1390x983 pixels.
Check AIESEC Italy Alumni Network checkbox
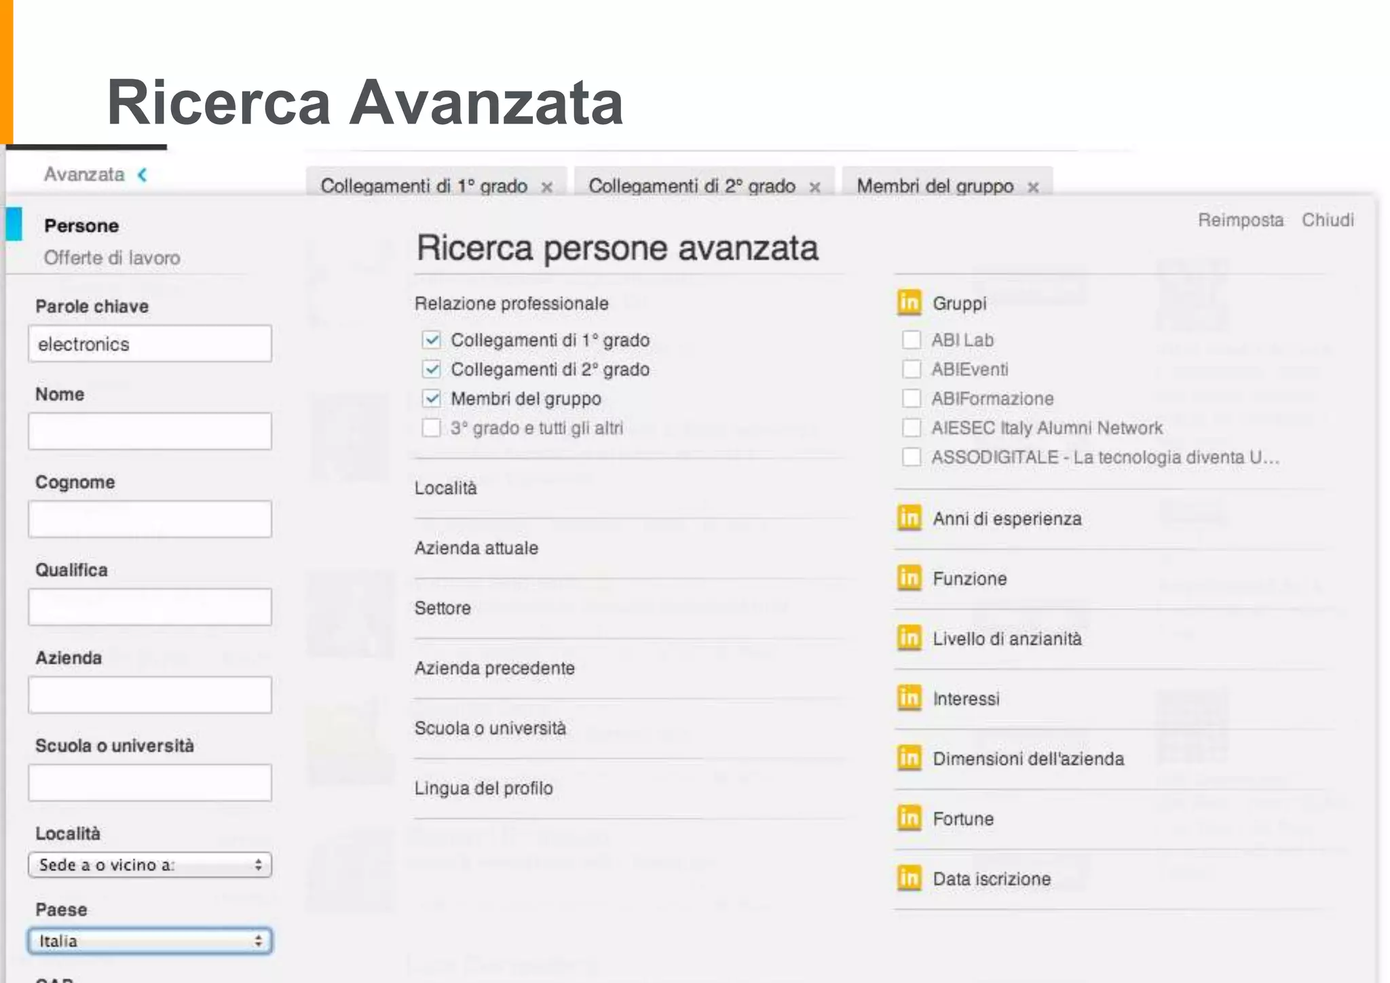912,428
